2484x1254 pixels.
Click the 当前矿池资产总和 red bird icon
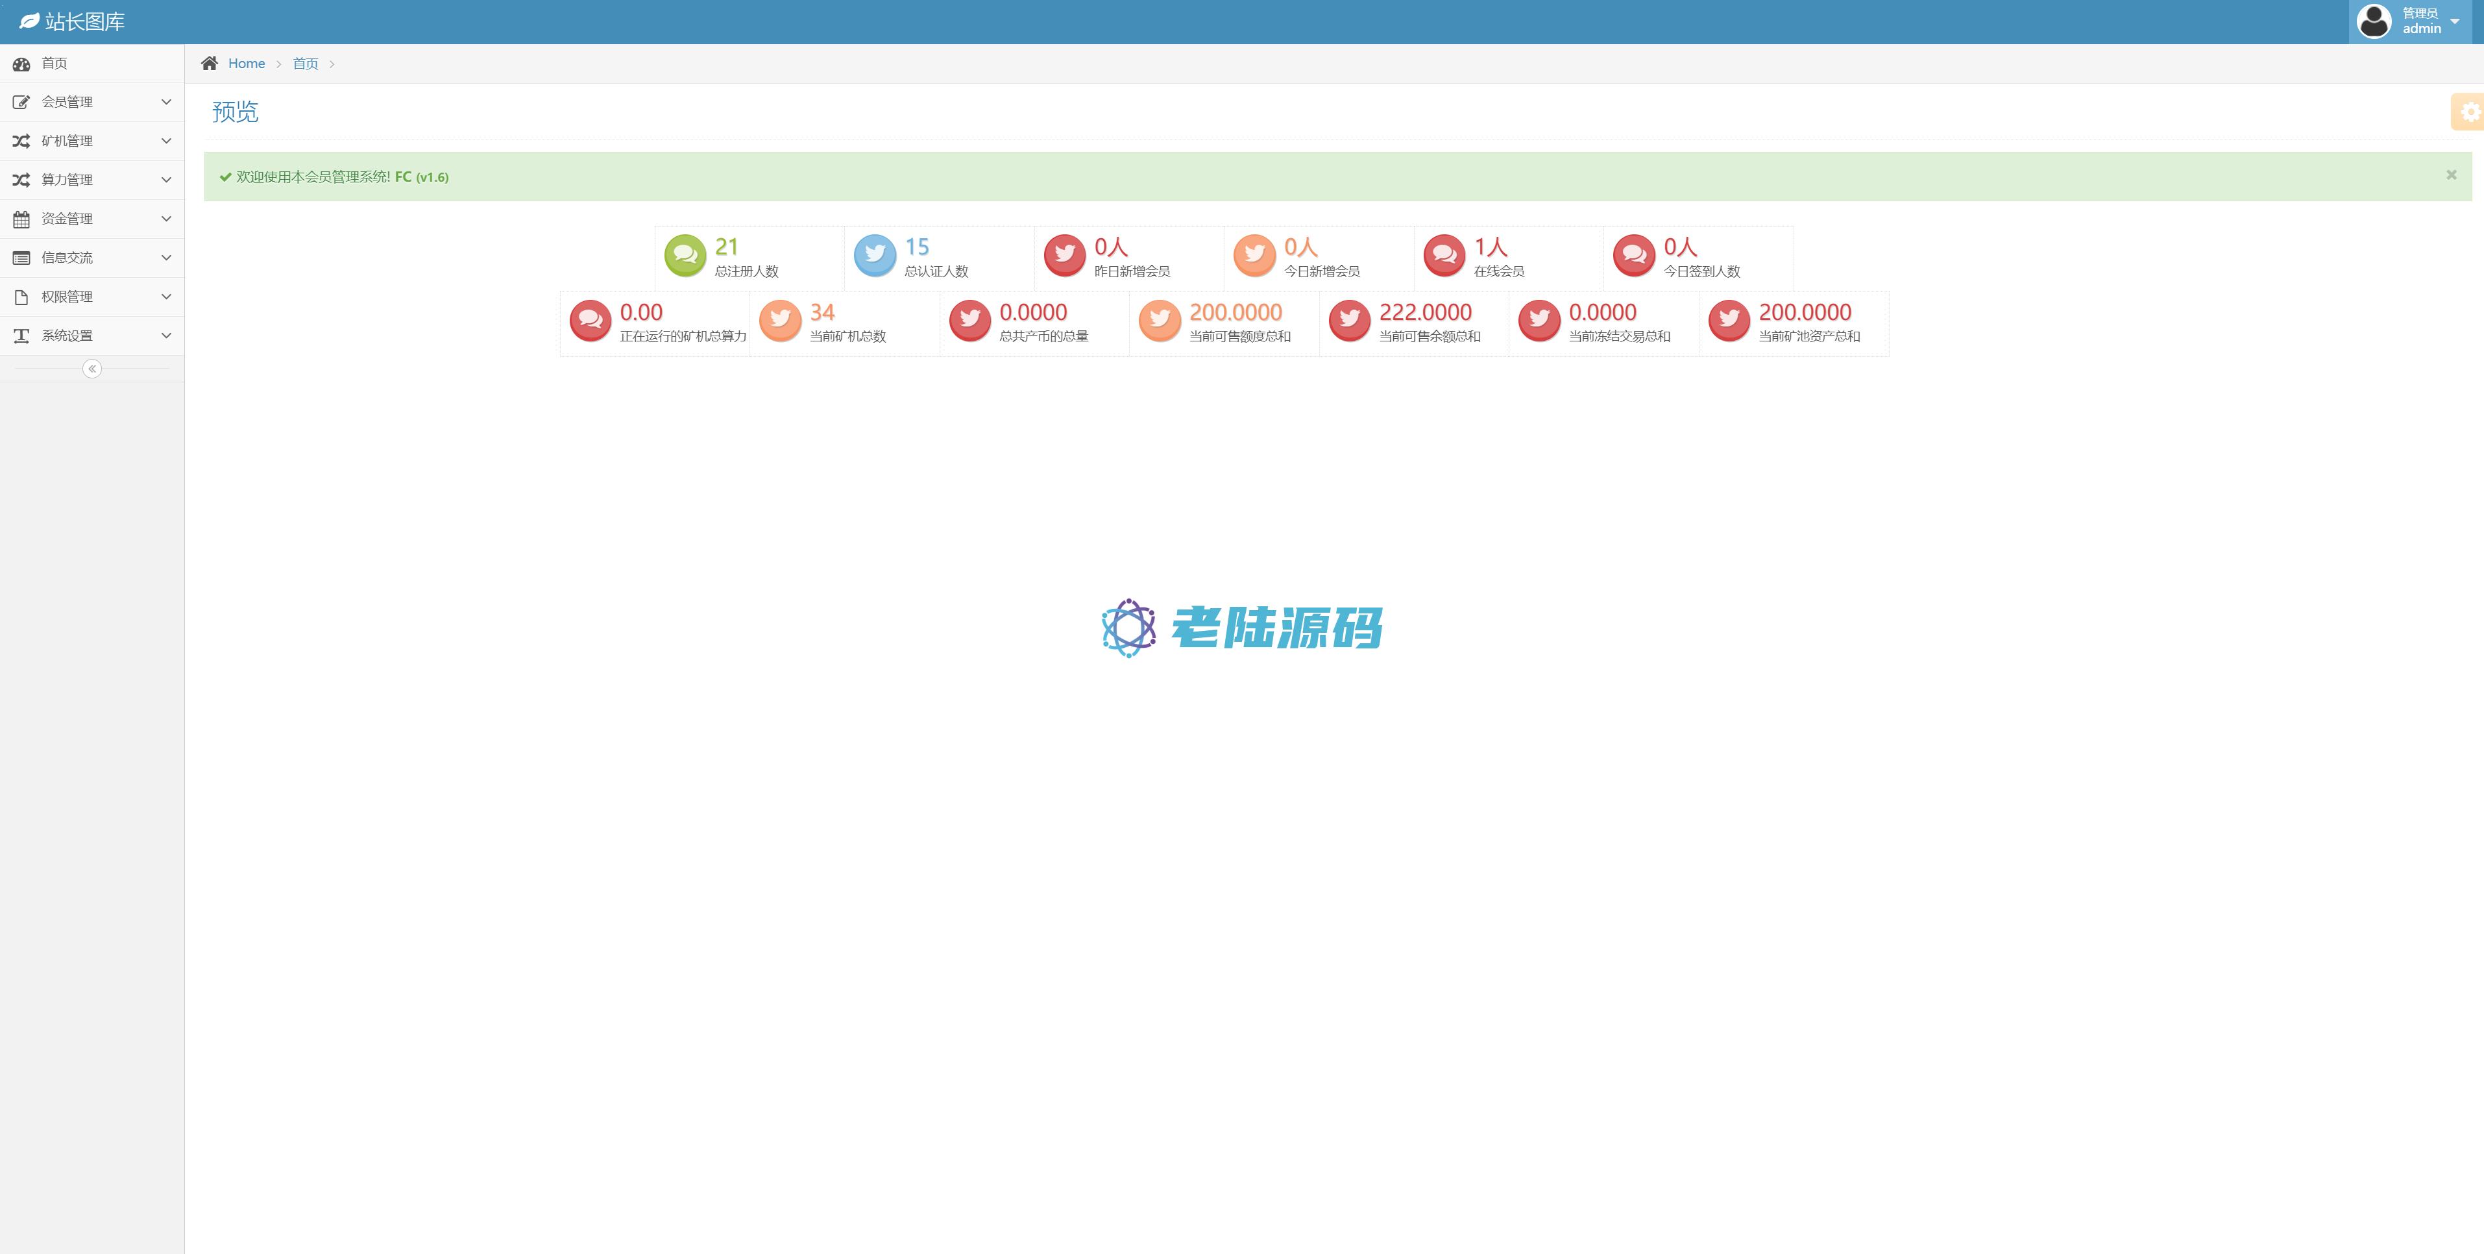(x=1729, y=321)
